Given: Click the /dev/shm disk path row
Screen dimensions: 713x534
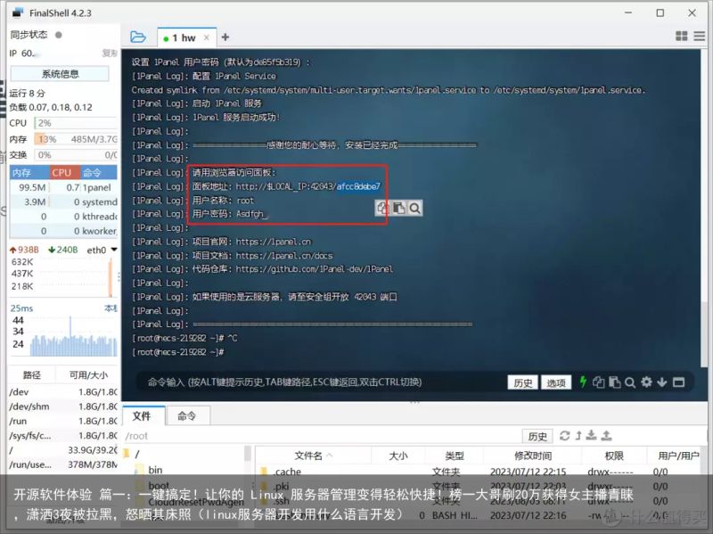Looking at the screenshot, I should click(x=62, y=407).
